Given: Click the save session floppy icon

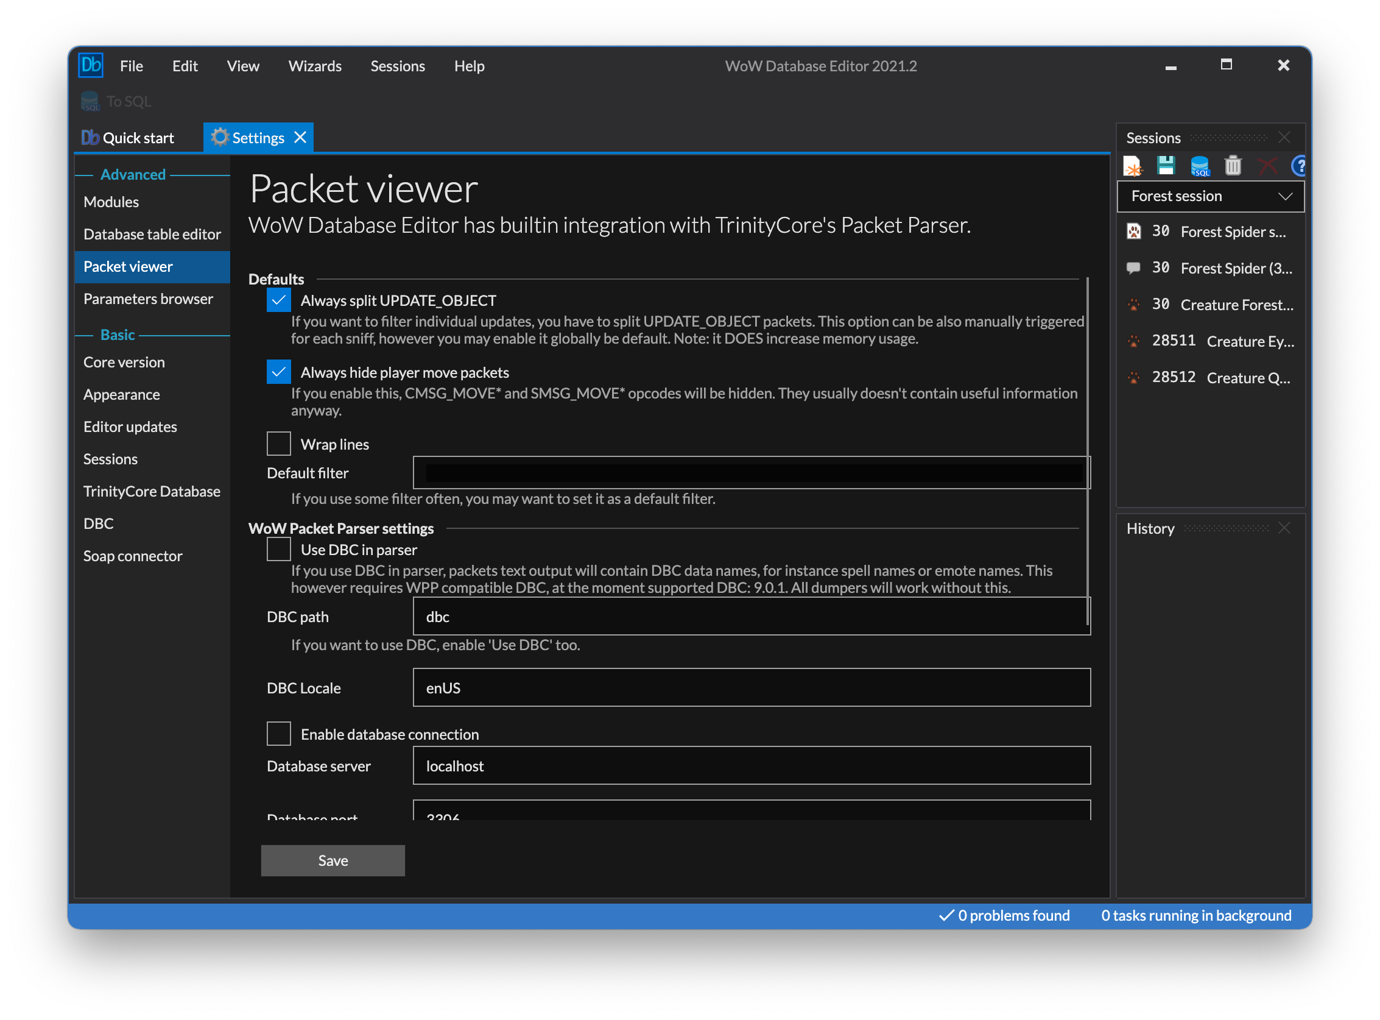Looking at the screenshot, I should coord(1166,166).
